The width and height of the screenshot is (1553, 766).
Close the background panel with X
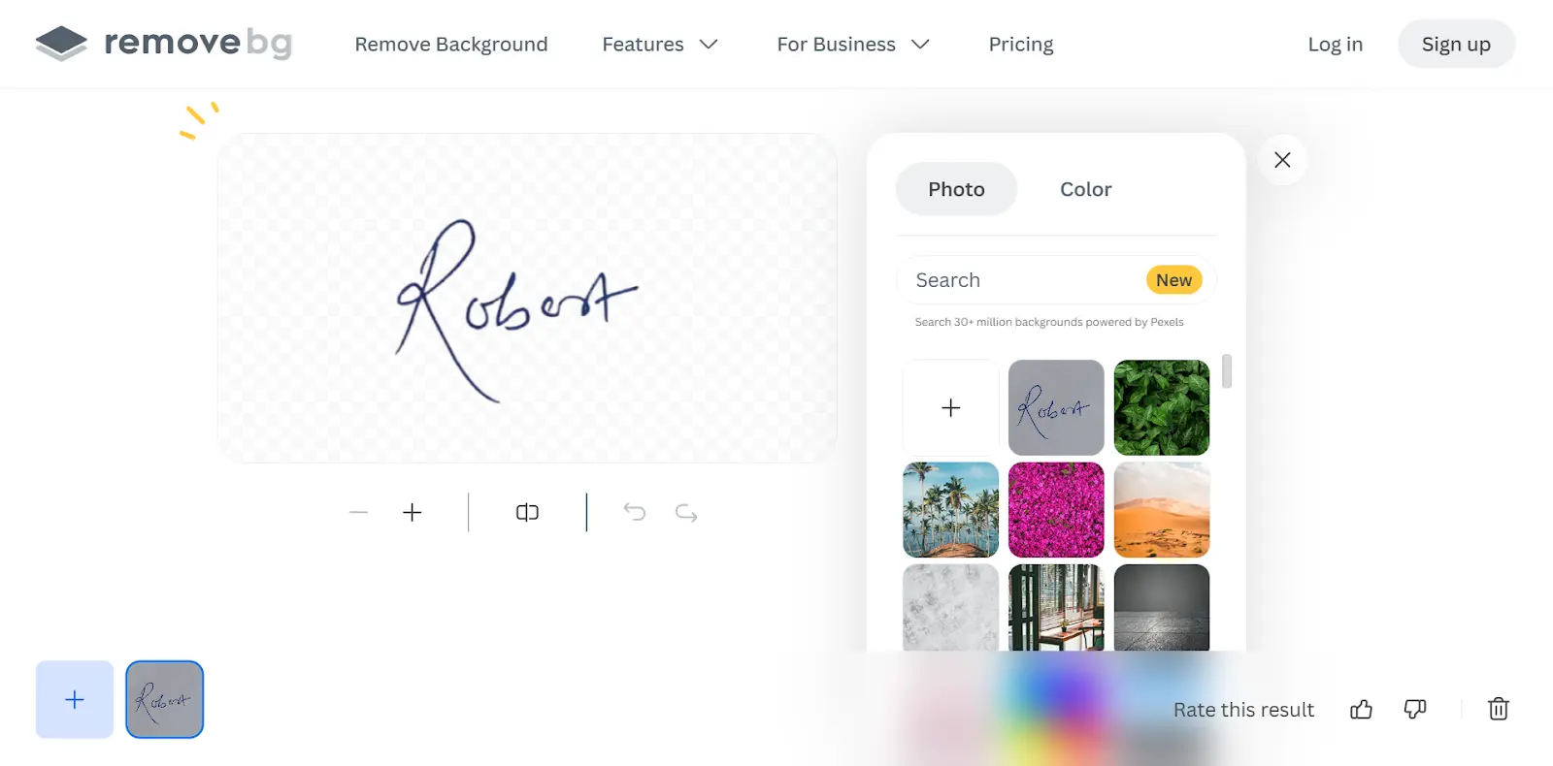click(1282, 160)
